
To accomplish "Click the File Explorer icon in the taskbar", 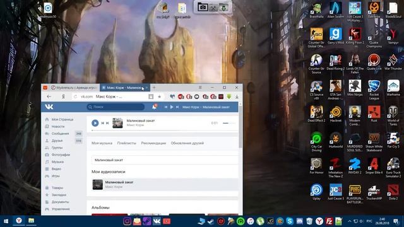I will click(x=31, y=221).
